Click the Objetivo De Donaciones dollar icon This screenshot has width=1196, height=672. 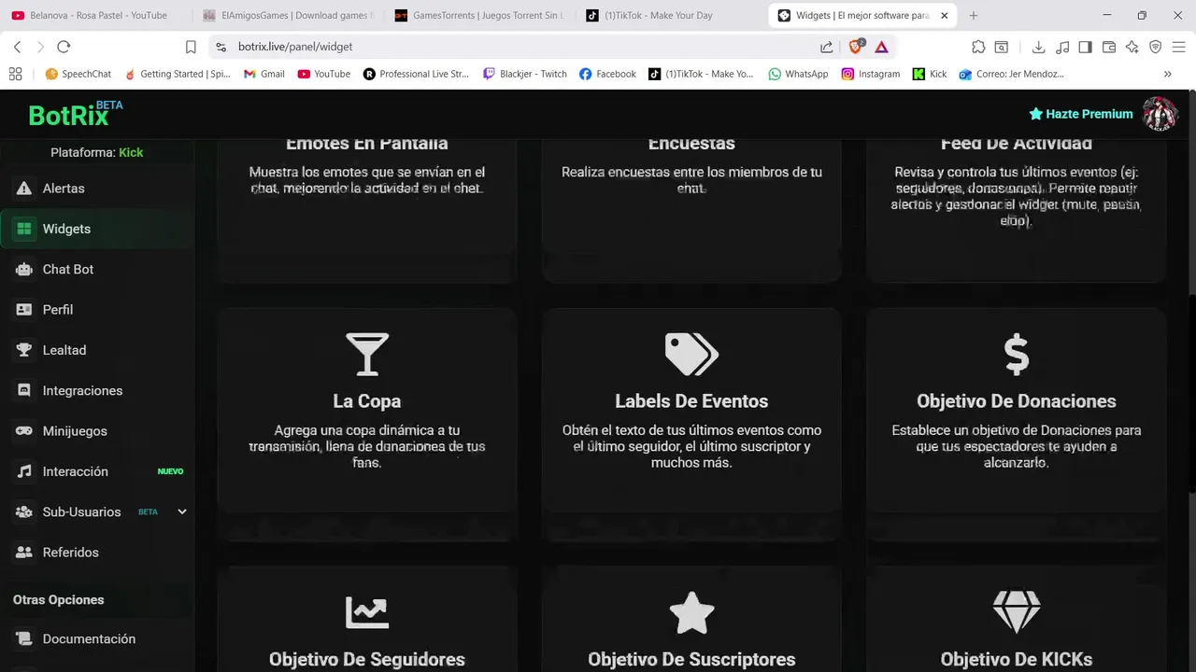click(x=1017, y=354)
